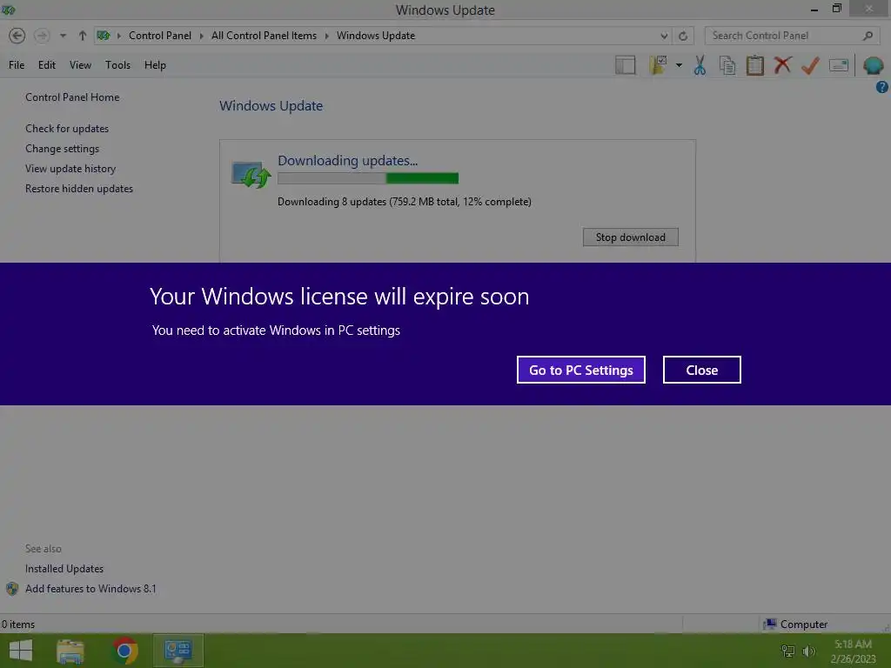Click the orange checkmark toolbar icon
The width and height of the screenshot is (891, 668).
click(810, 65)
